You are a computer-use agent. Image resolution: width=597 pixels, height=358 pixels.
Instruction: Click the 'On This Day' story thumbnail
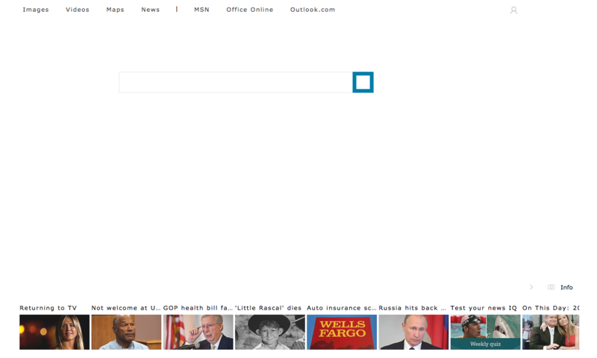tap(551, 332)
